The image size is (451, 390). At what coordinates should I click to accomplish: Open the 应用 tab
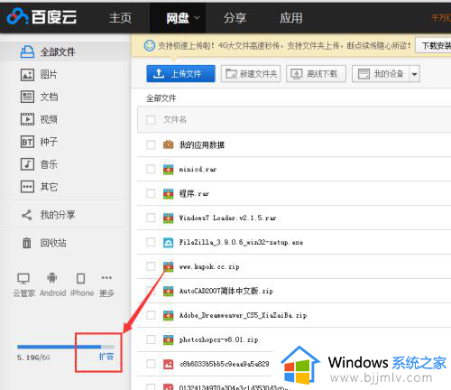point(290,18)
